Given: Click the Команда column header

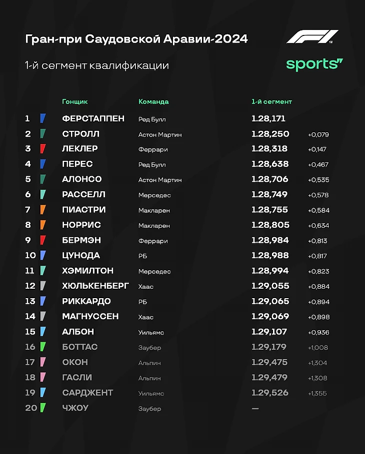Looking at the screenshot, I should click(x=153, y=101).
